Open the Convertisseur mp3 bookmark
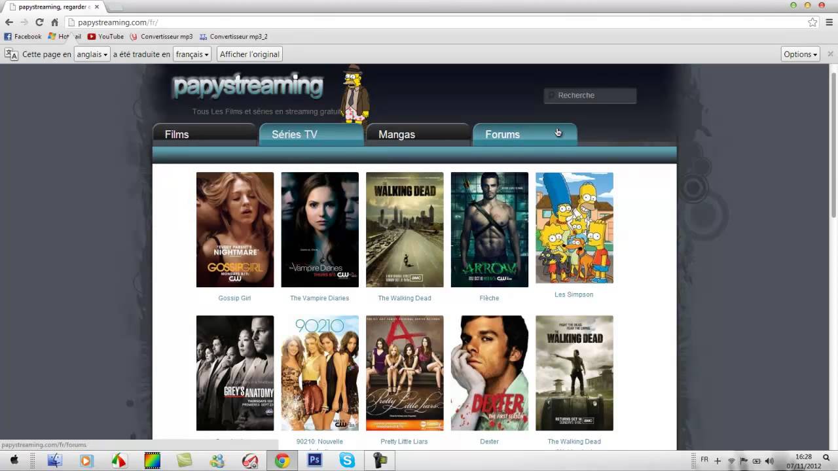The image size is (838, 471). (x=161, y=37)
